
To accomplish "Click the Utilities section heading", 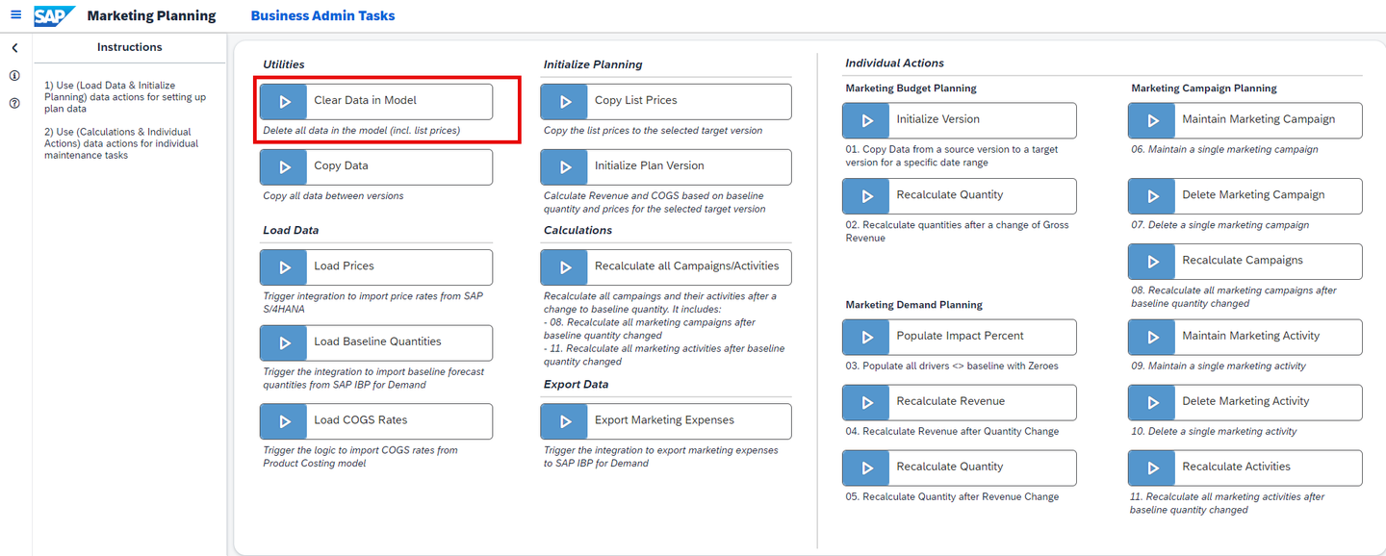I will [x=284, y=64].
